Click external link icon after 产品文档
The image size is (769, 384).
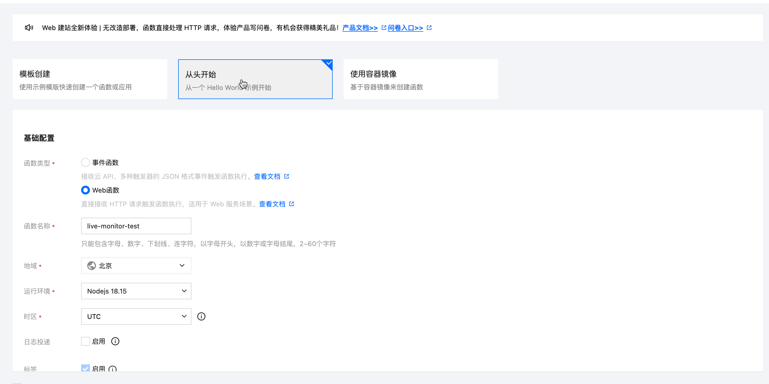(384, 28)
